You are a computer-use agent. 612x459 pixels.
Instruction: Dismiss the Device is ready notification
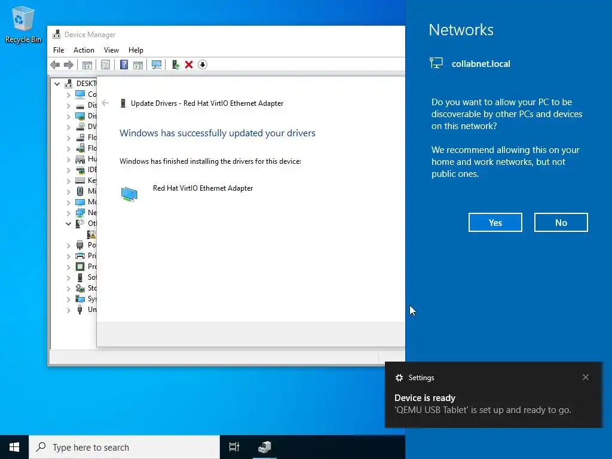coord(586,377)
